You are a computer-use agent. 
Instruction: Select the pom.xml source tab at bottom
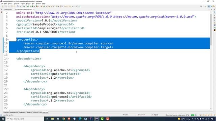(x=45, y=112)
